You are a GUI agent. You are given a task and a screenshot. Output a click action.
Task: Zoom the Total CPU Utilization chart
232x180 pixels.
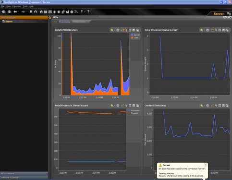point(112,30)
